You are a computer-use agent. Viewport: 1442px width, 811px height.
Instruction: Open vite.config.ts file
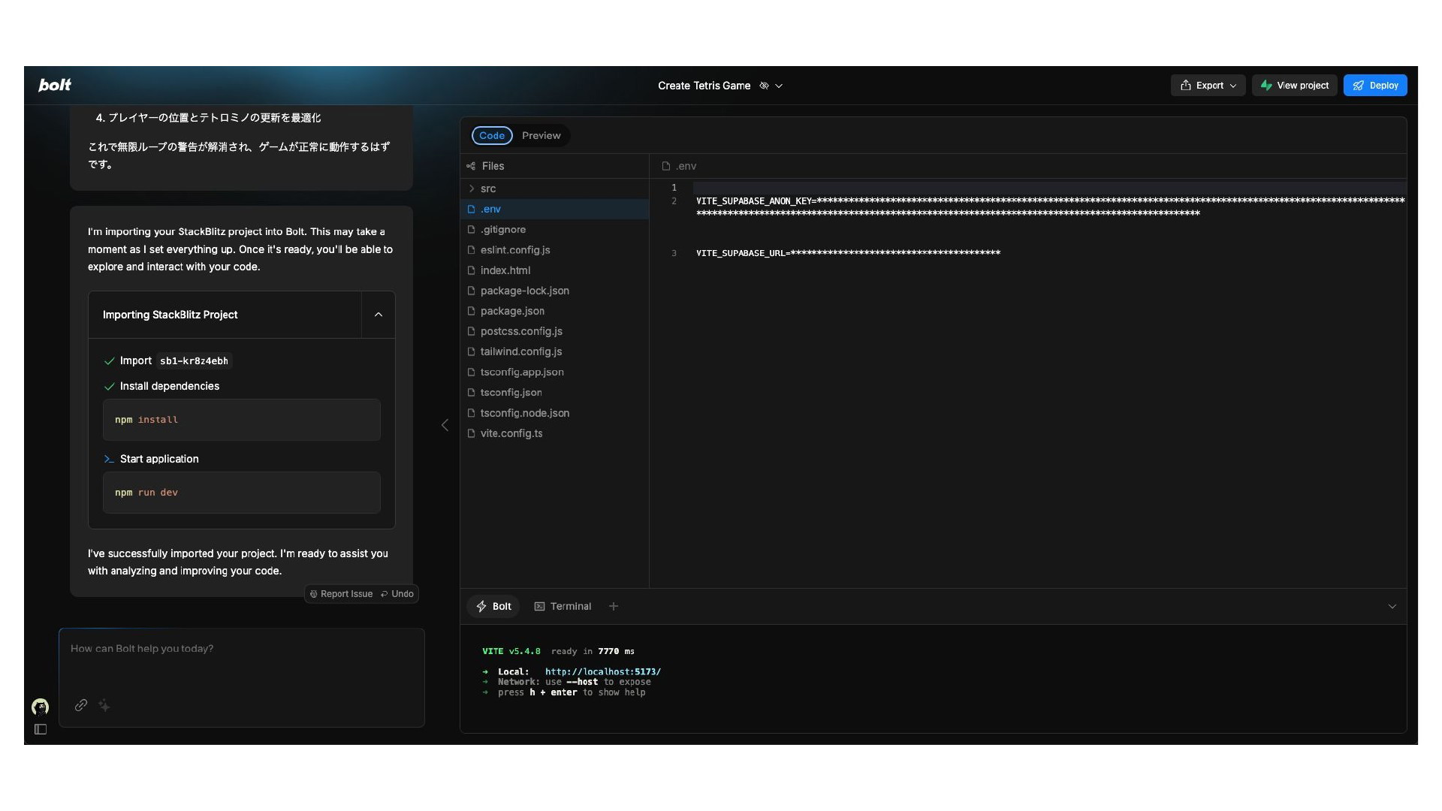554,433
